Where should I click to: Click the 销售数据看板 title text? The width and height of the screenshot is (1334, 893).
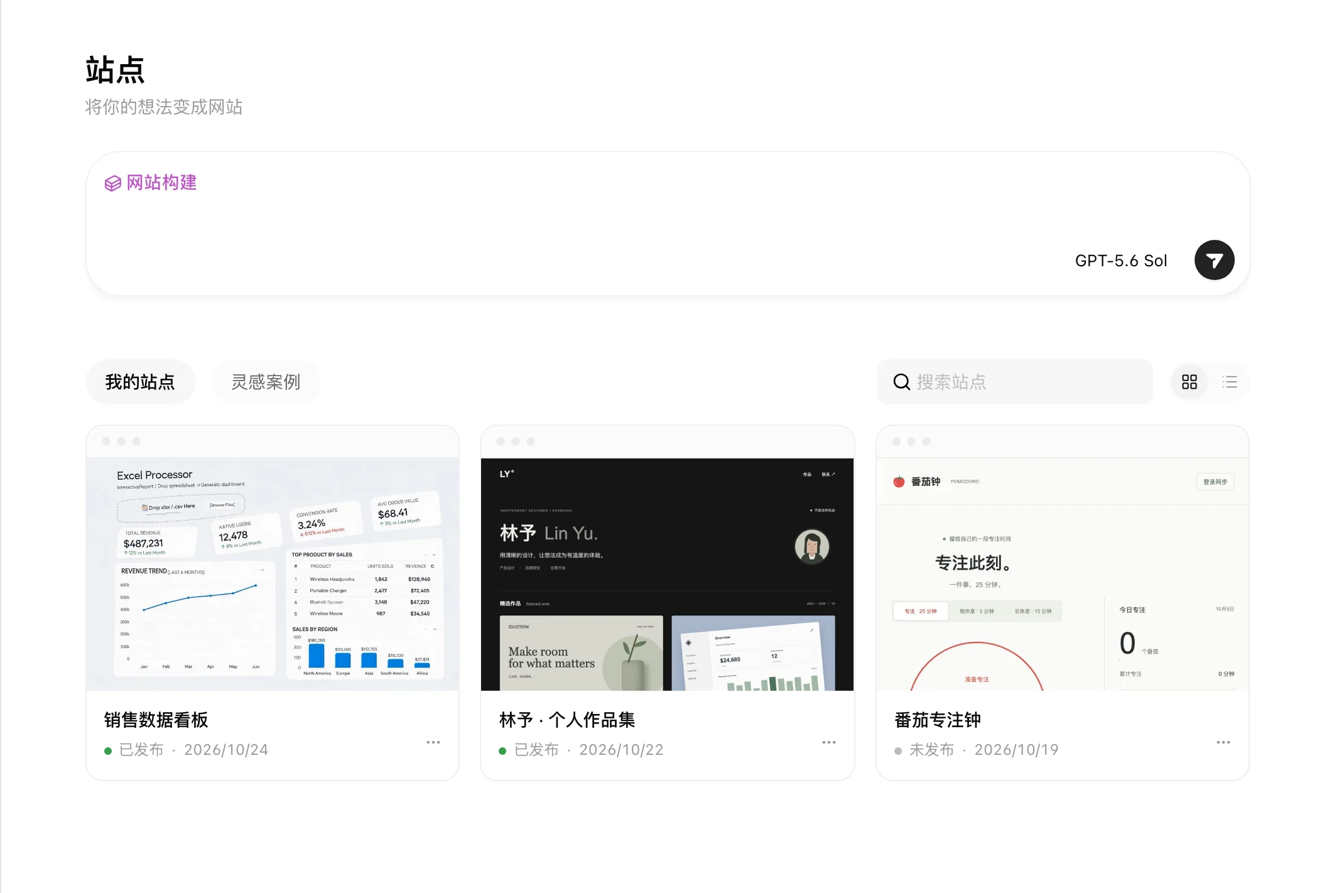[x=156, y=720]
